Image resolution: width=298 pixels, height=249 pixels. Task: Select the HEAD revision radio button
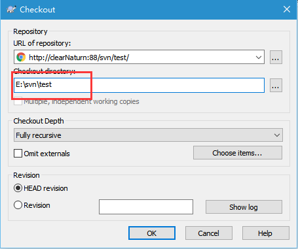[18, 188]
